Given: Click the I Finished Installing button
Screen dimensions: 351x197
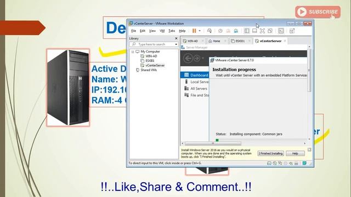Looking at the screenshot, I should point(270,153).
